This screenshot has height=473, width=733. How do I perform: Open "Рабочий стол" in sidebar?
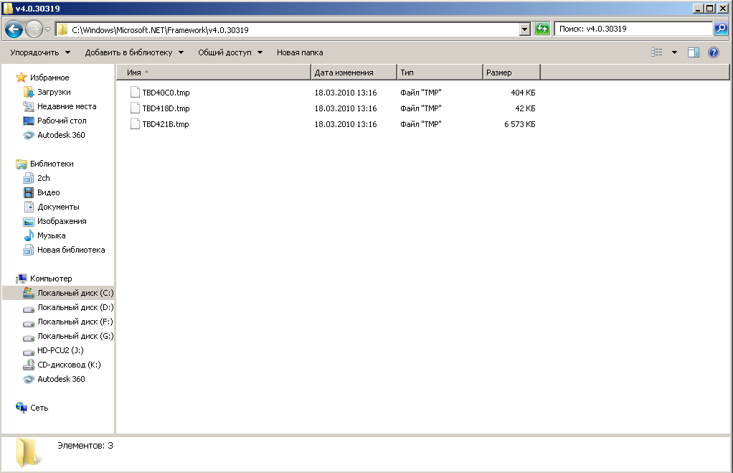pos(62,121)
